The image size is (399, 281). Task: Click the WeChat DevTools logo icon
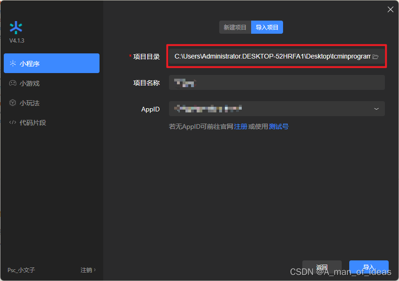[x=16, y=28]
